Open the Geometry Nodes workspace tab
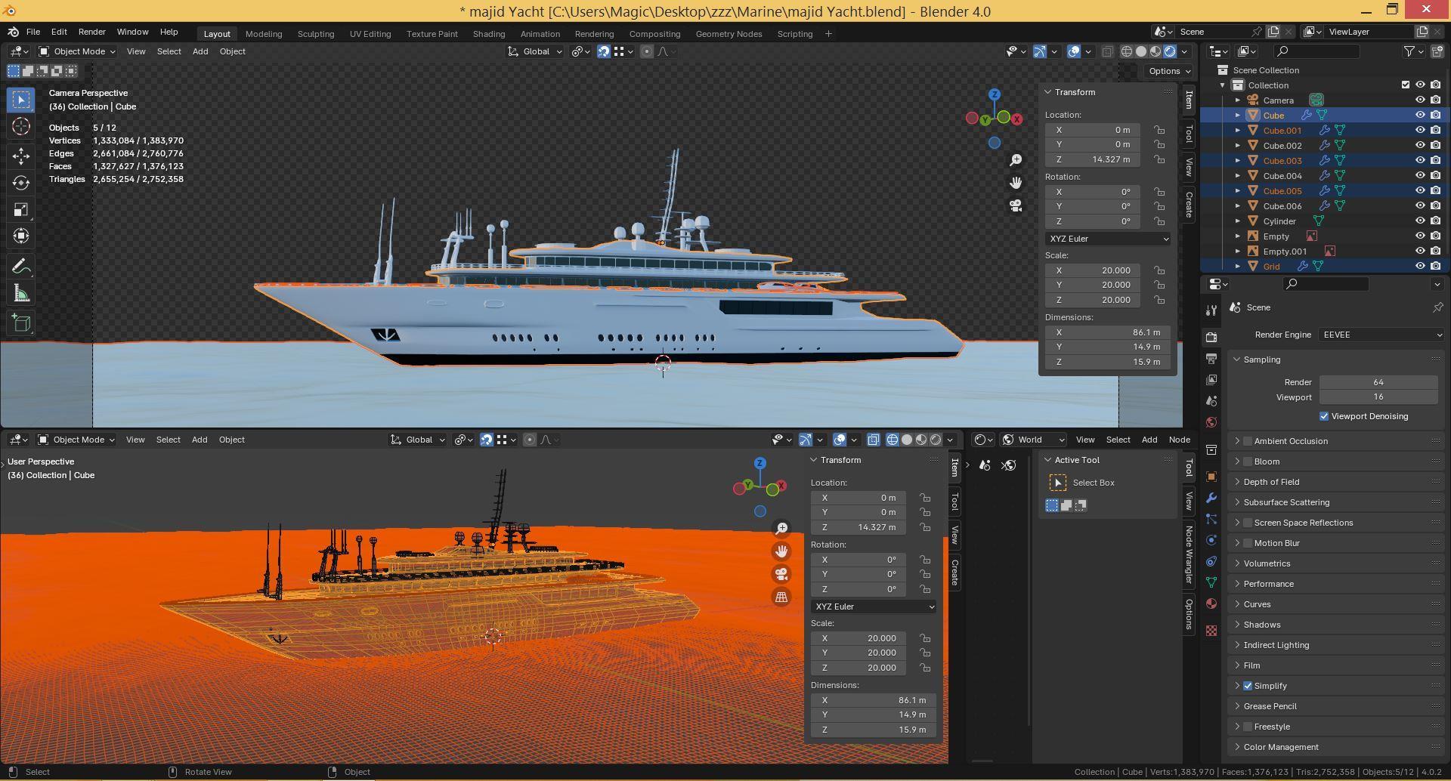This screenshot has width=1451, height=781. (729, 34)
